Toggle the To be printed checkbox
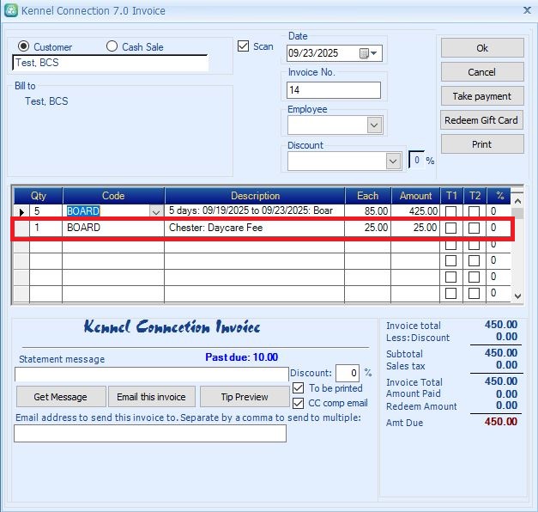This screenshot has height=512, width=538. 298,388
